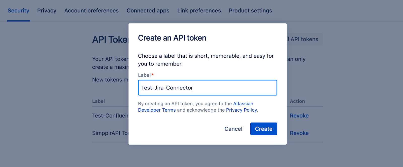The height and width of the screenshot is (167, 403).
Task: Click the Action column header
Action: [297, 101]
